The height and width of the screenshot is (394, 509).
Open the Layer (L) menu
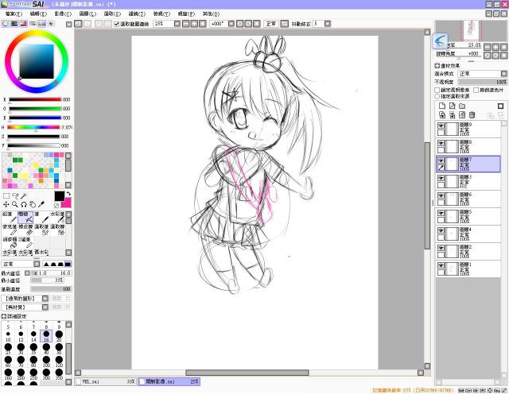point(87,14)
